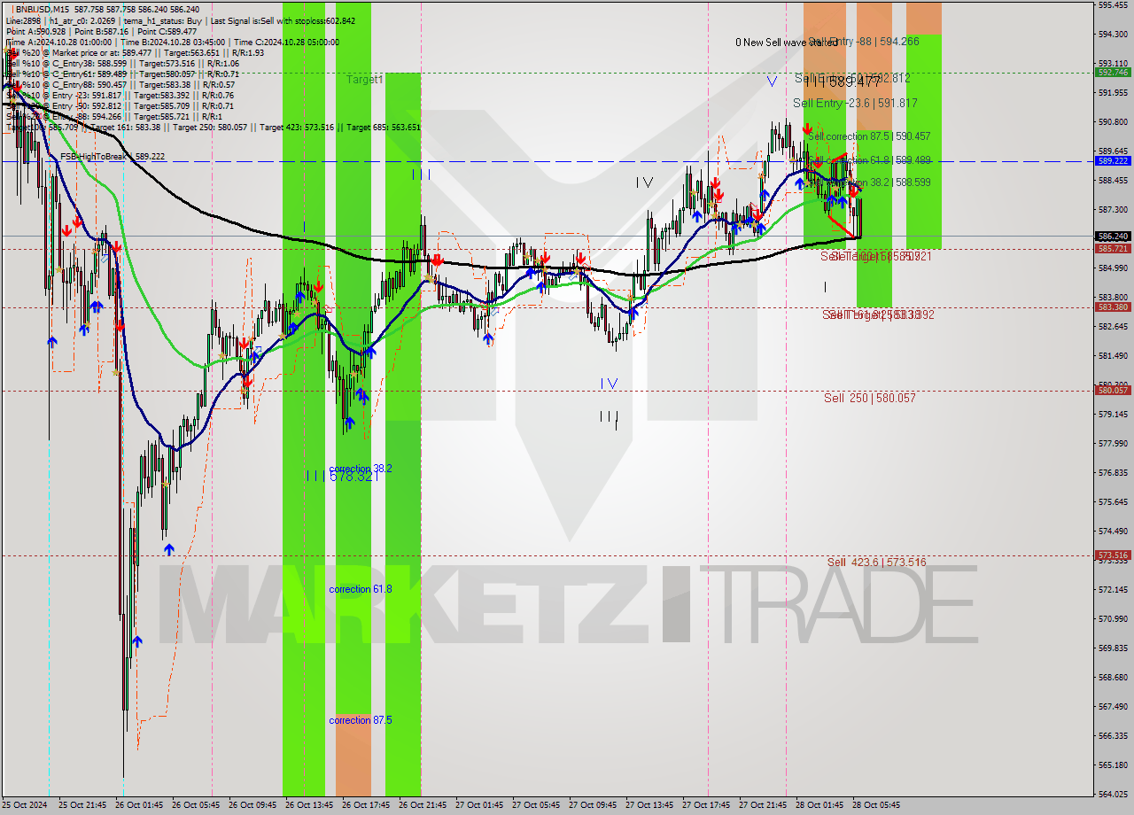Click the '26 Oct 13:45' time axis label

pyautogui.click(x=309, y=805)
